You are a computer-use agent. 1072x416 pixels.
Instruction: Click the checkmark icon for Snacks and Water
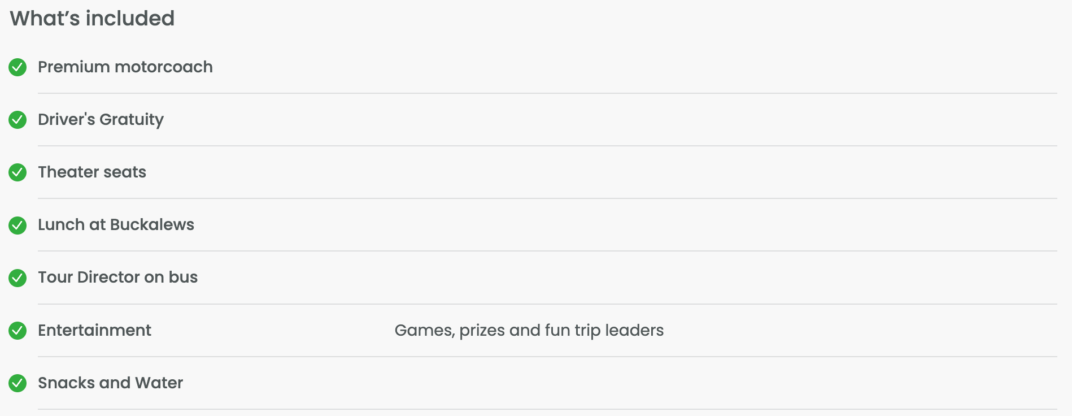(x=18, y=383)
